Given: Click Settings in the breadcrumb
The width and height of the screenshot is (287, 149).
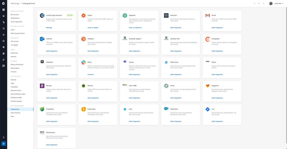Looking at the screenshot, I should coord(15,3).
